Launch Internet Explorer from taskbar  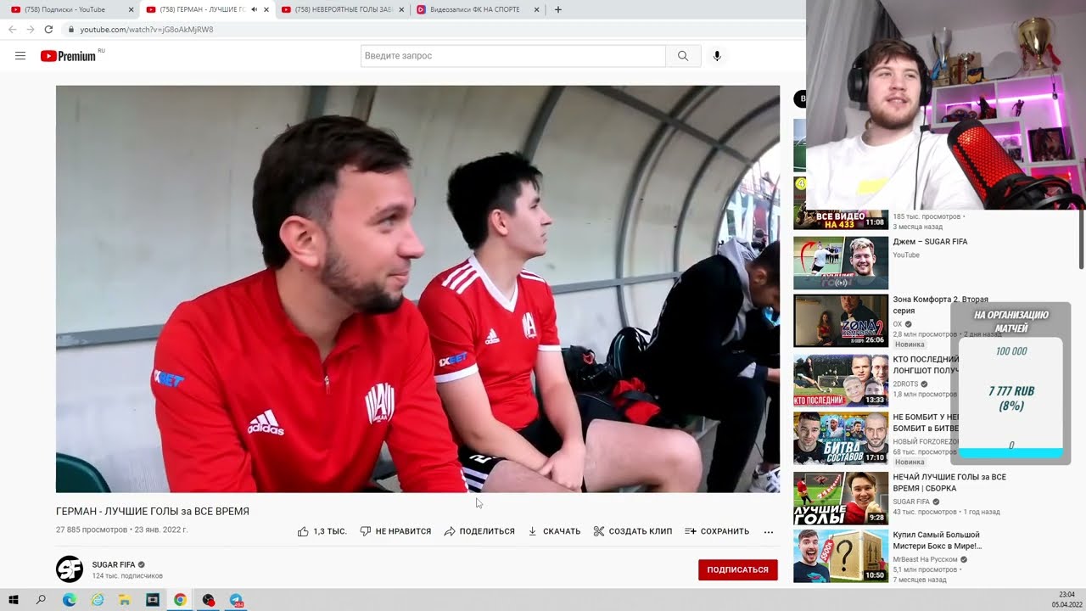pos(98,600)
